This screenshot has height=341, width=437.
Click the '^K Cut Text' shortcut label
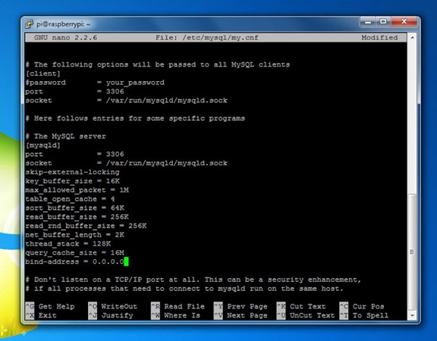(301, 306)
